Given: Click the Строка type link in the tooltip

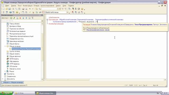Looking at the screenshot, I should coord(107,30).
